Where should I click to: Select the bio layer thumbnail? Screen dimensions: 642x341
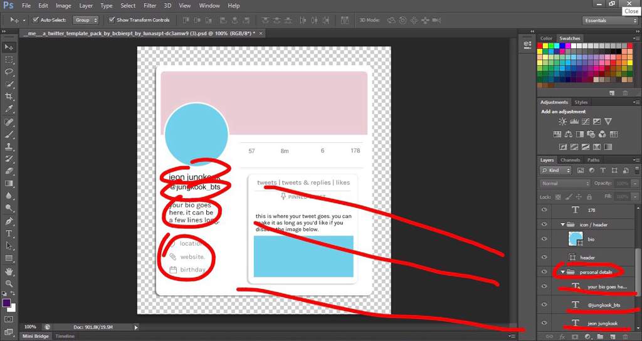point(576,239)
